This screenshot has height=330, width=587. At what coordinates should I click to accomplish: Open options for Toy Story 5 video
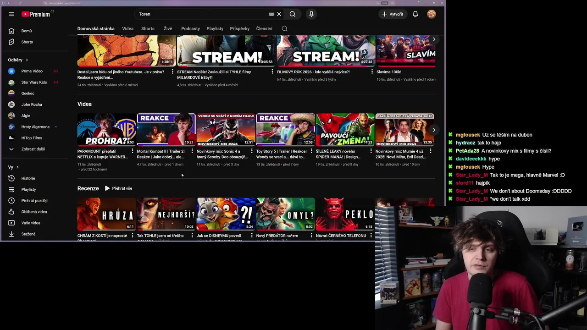point(311,151)
